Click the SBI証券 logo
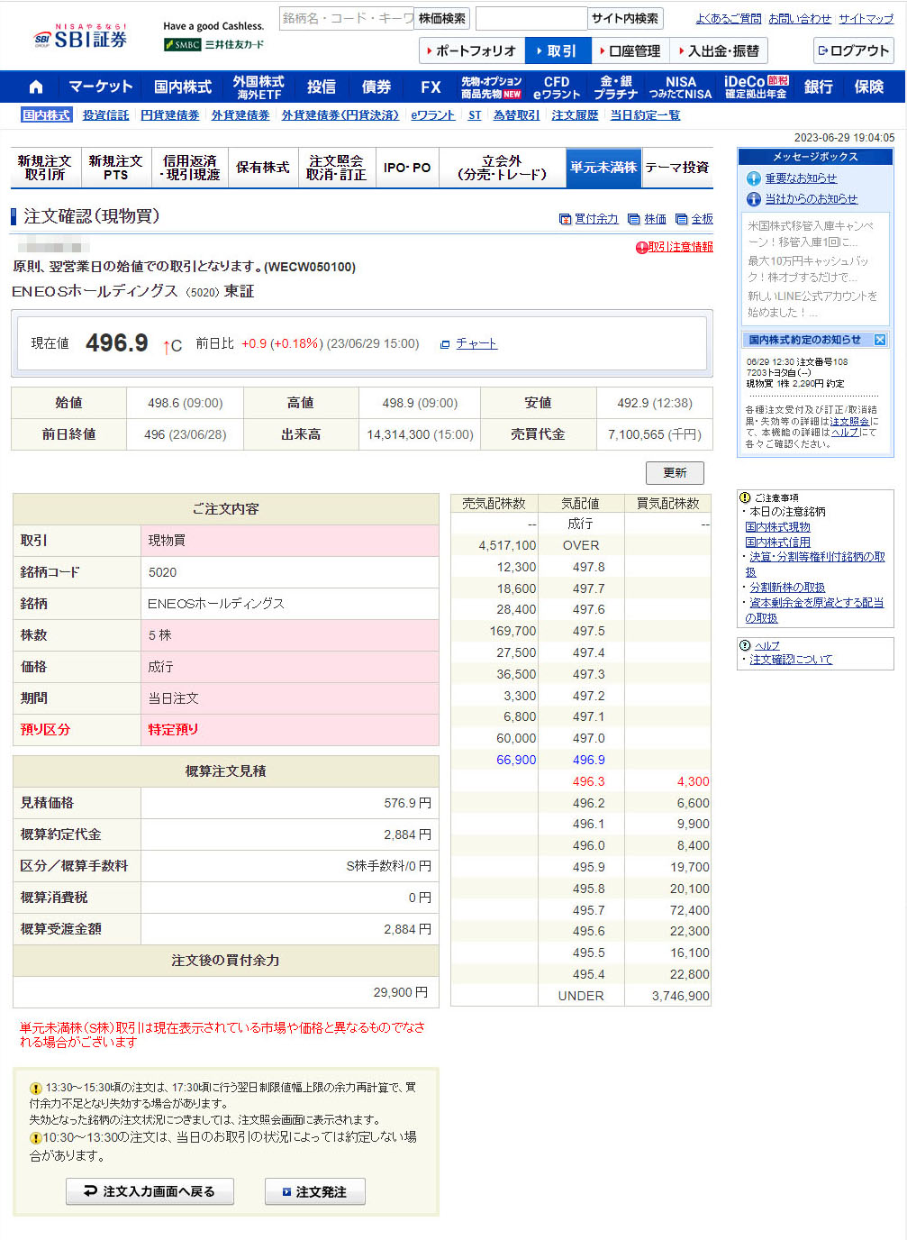 81,37
